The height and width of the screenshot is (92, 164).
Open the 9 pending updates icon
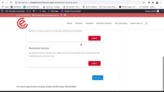[x=29, y=11]
